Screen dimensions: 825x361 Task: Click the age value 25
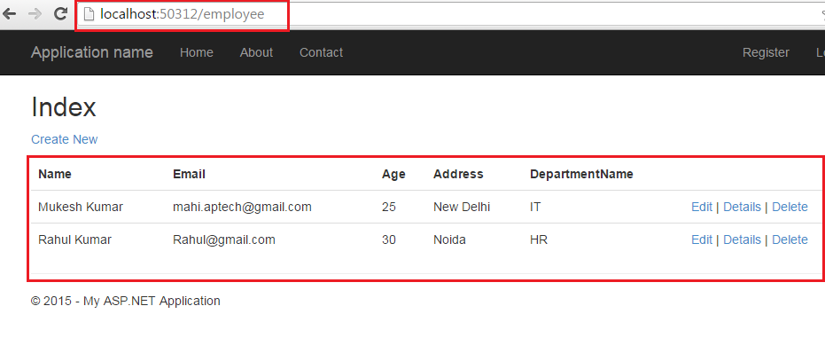[x=389, y=208]
